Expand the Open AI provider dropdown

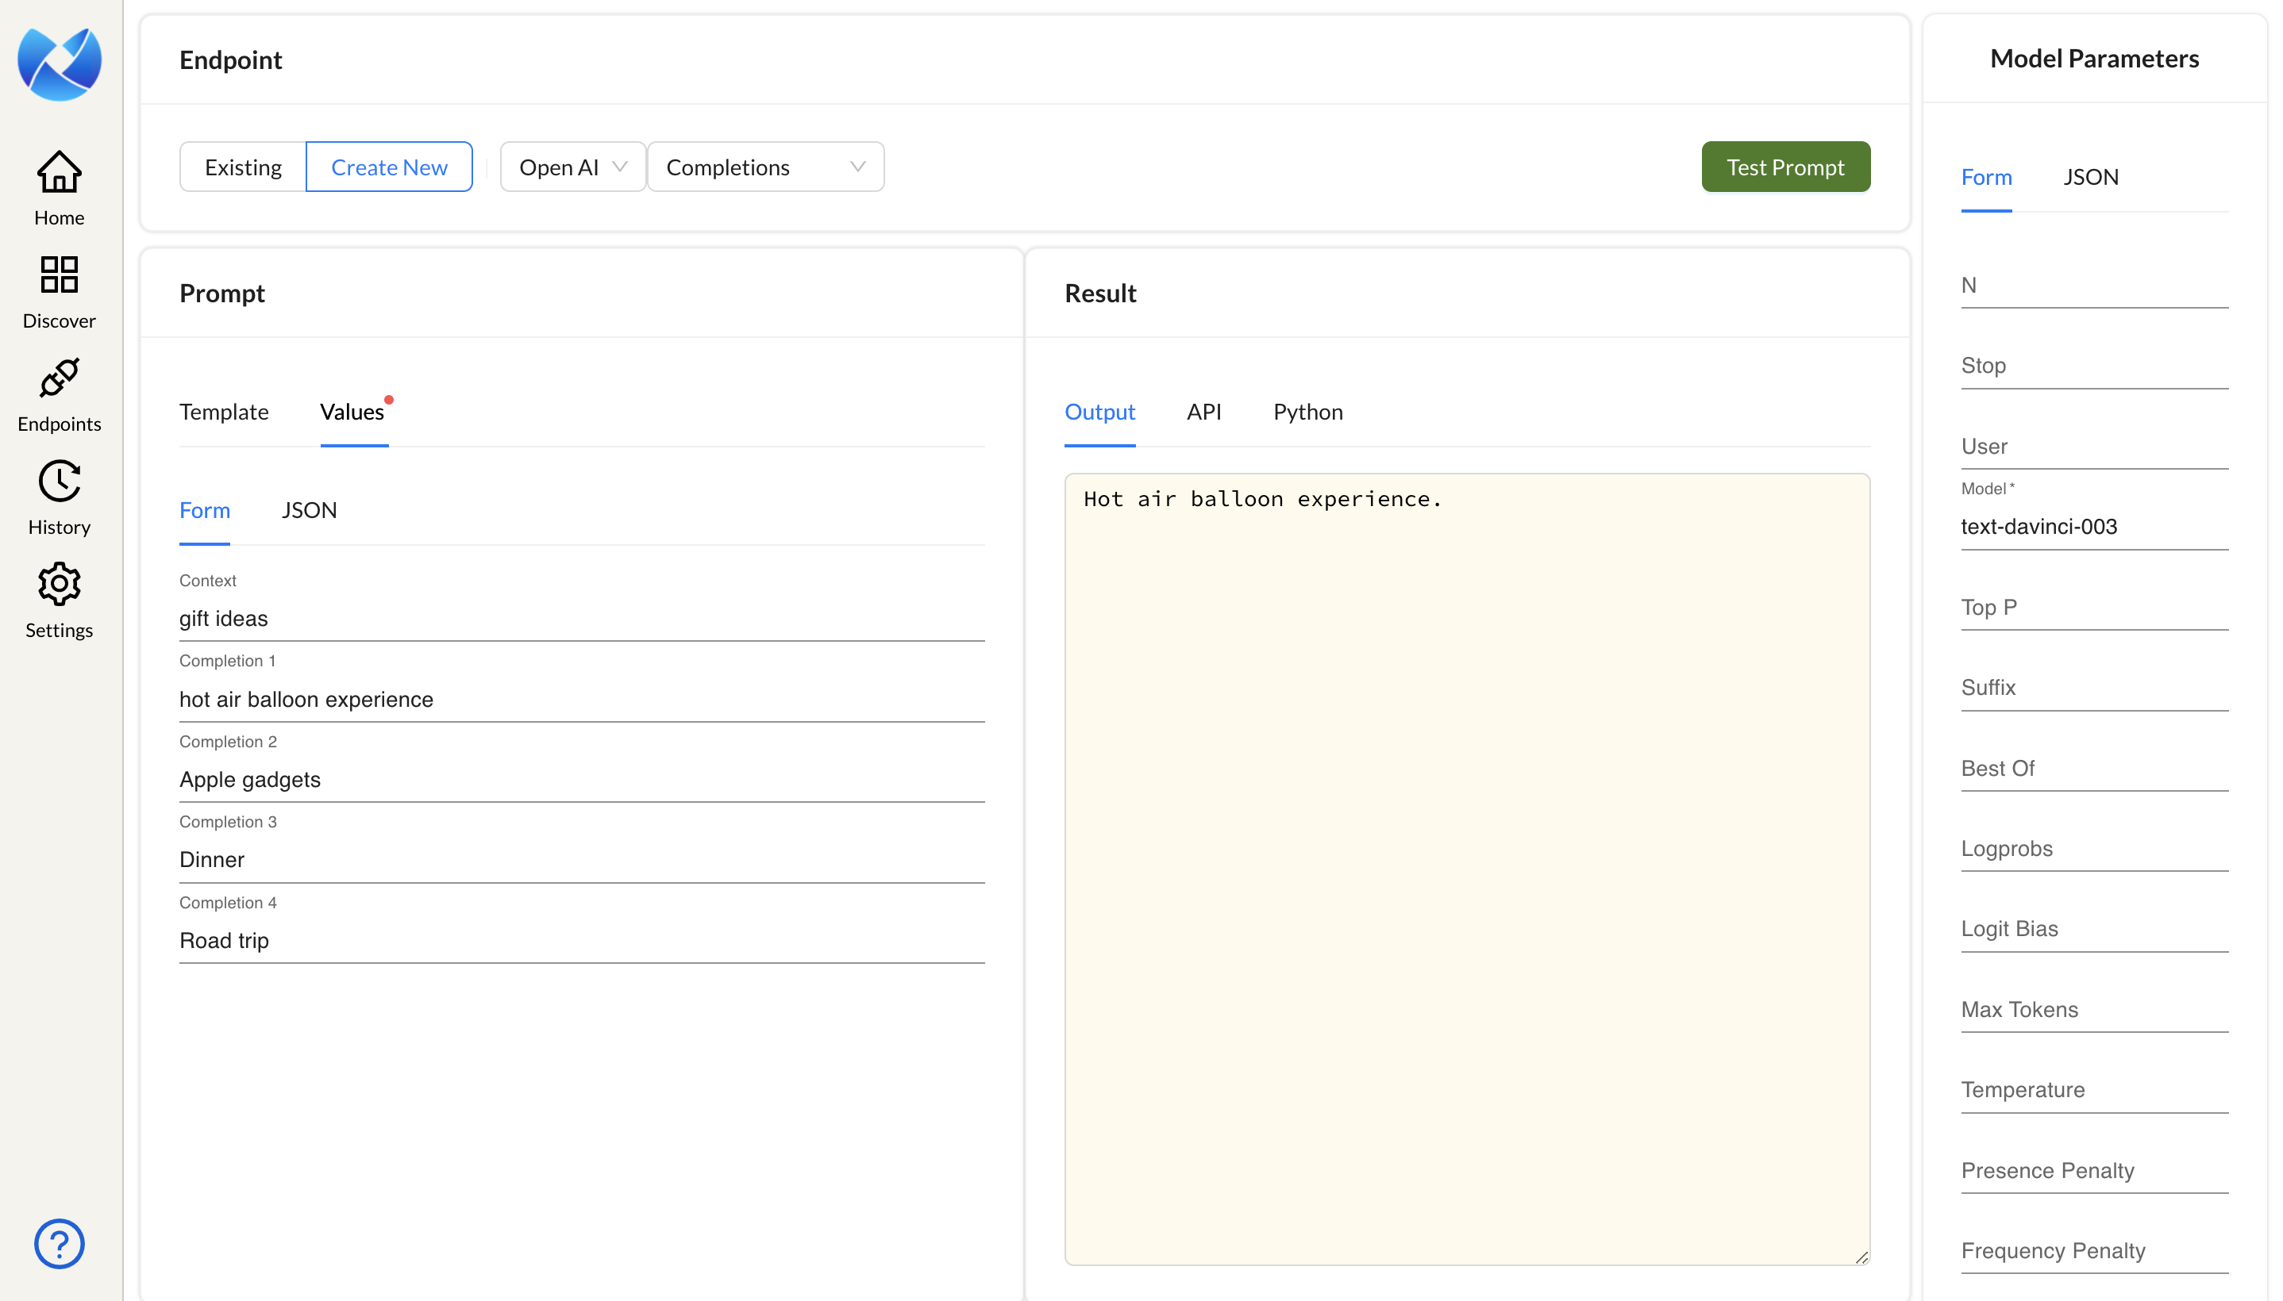(x=572, y=167)
